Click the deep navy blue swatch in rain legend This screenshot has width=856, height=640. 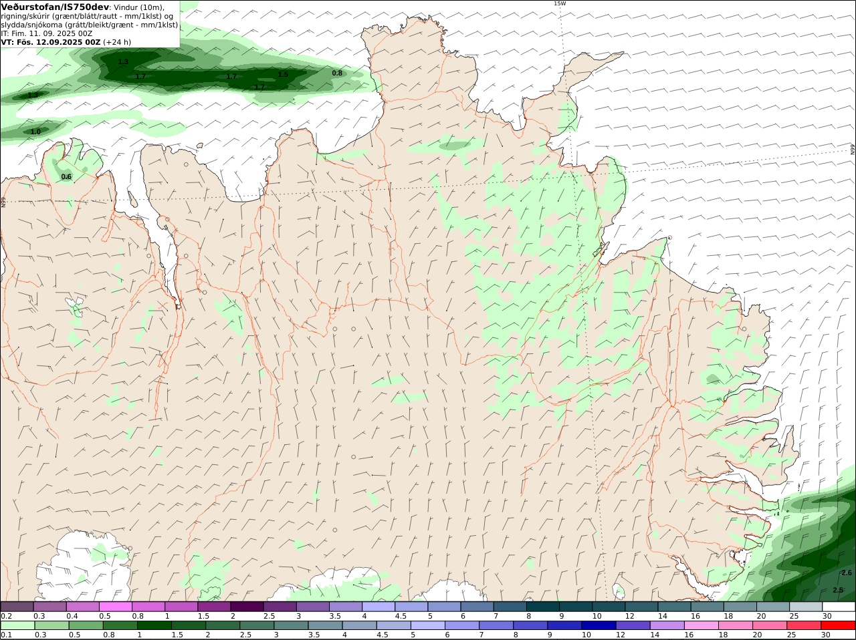[x=598, y=626]
